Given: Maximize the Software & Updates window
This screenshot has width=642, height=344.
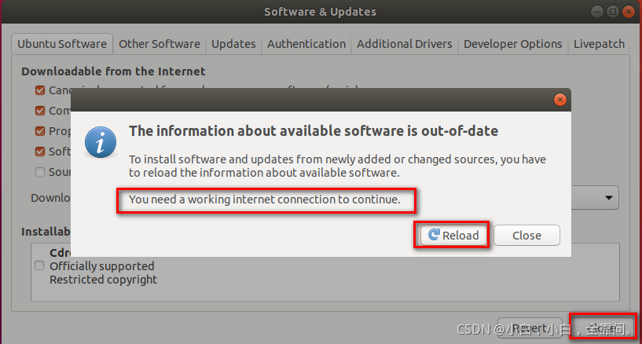Looking at the screenshot, I should (612, 12).
